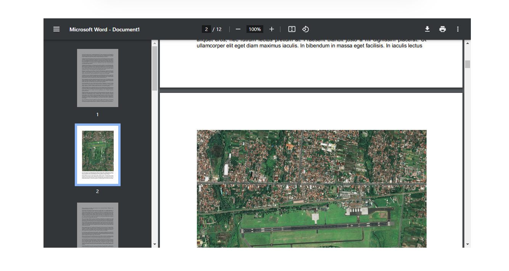This screenshot has height=271, width=509.
Task: Click the main document scrollbar down arrow
Action: coord(467,244)
